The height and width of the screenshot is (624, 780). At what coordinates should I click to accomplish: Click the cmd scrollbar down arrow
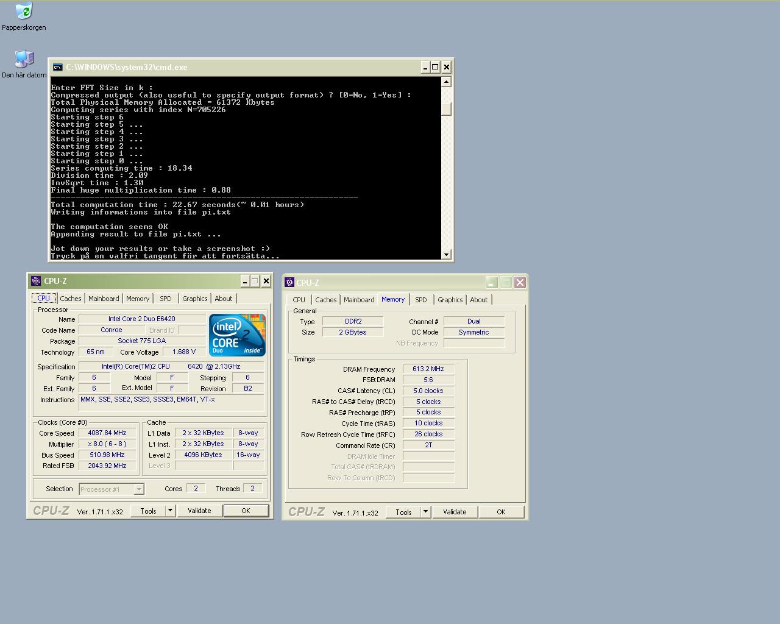pyautogui.click(x=447, y=254)
